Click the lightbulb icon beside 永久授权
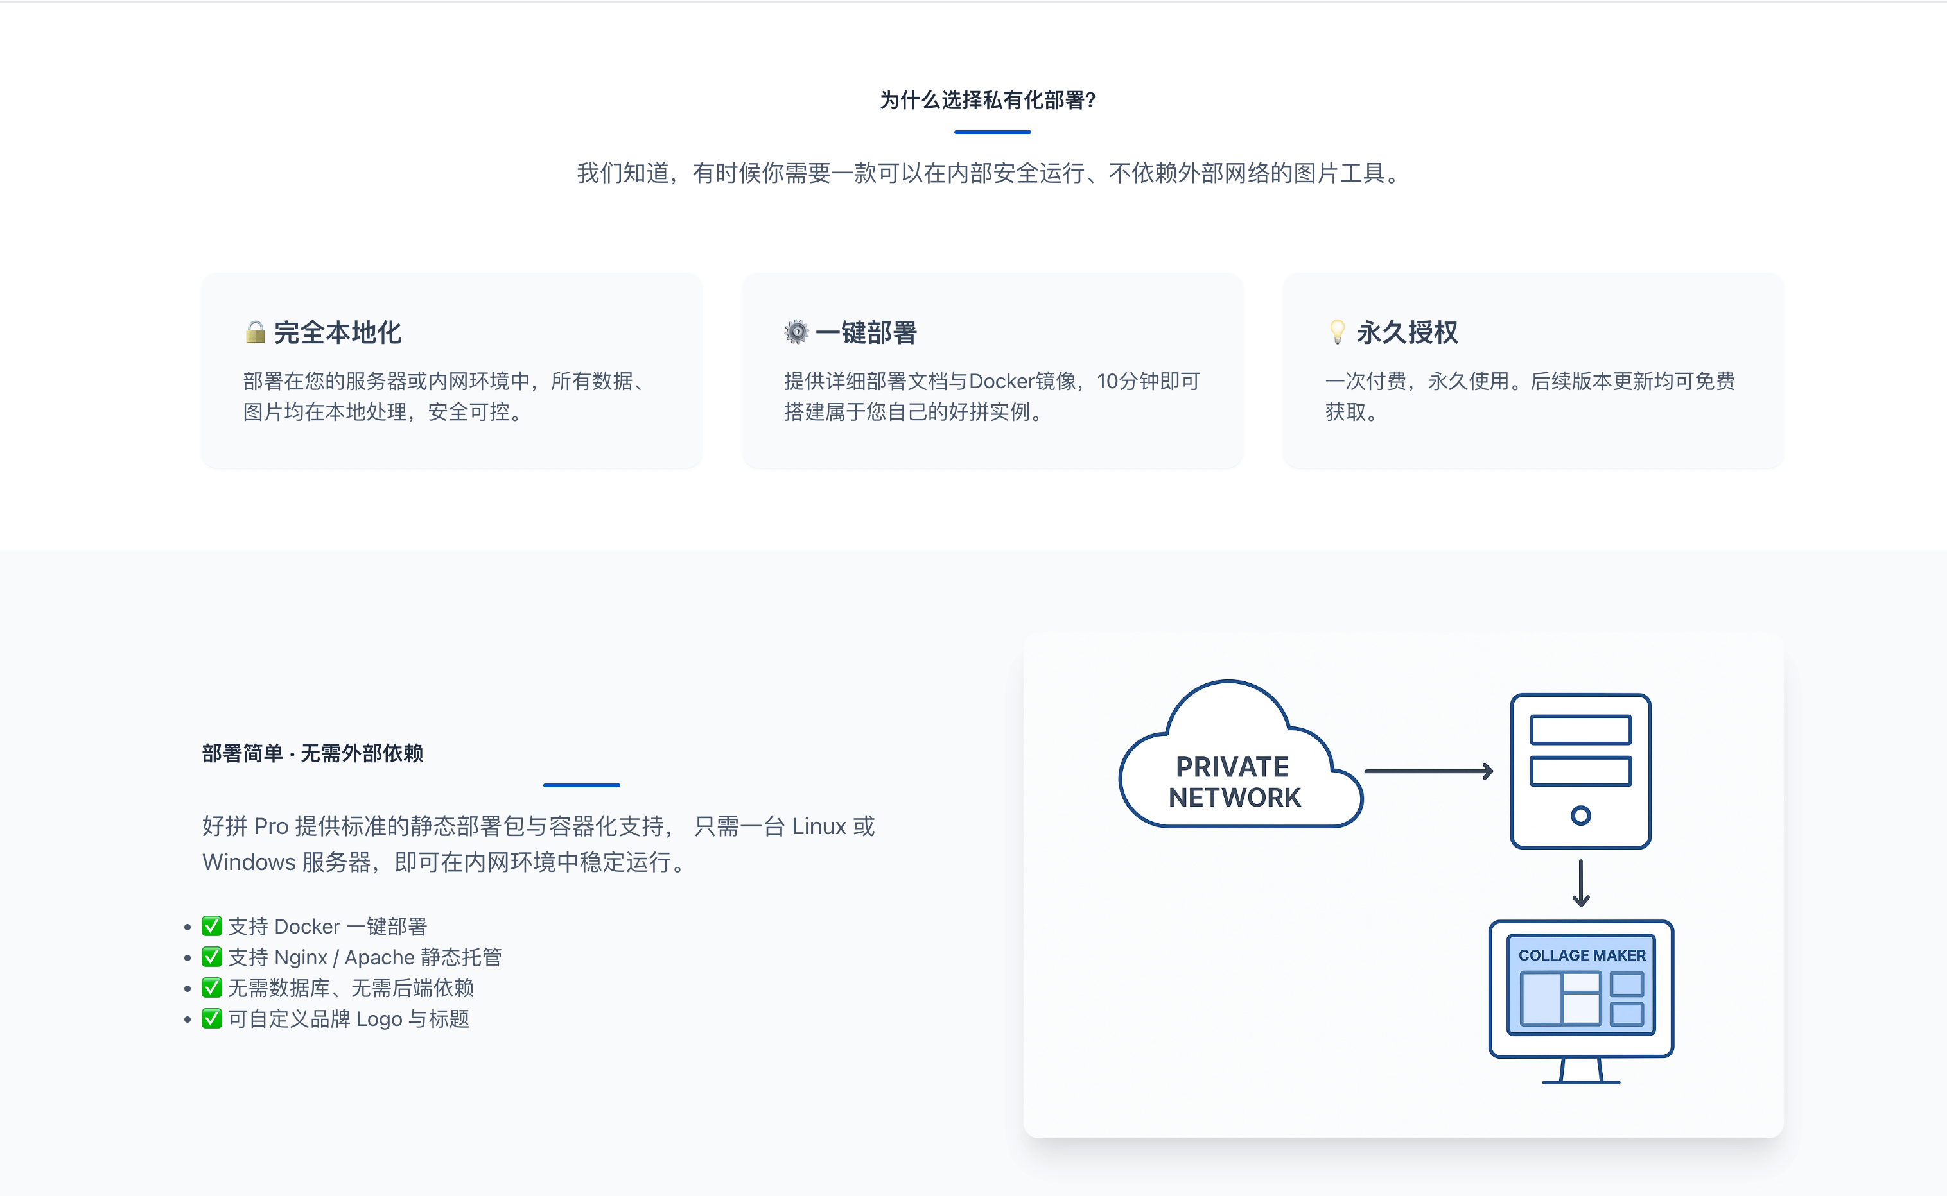The width and height of the screenshot is (1947, 1196). 1337,332
